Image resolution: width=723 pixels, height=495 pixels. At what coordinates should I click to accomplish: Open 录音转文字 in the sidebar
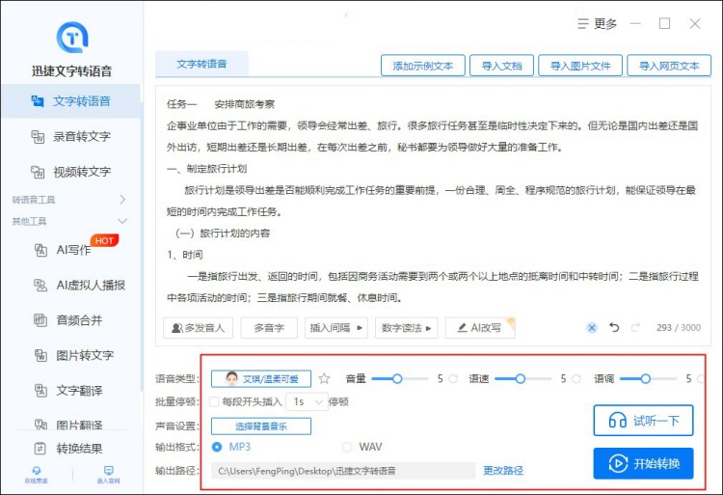[x=71, y=137]
